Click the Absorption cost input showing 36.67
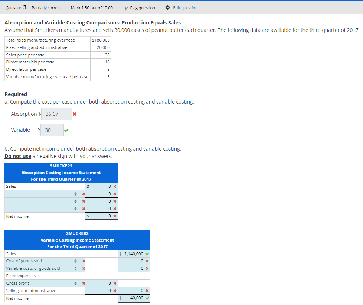 click(56, 114)
